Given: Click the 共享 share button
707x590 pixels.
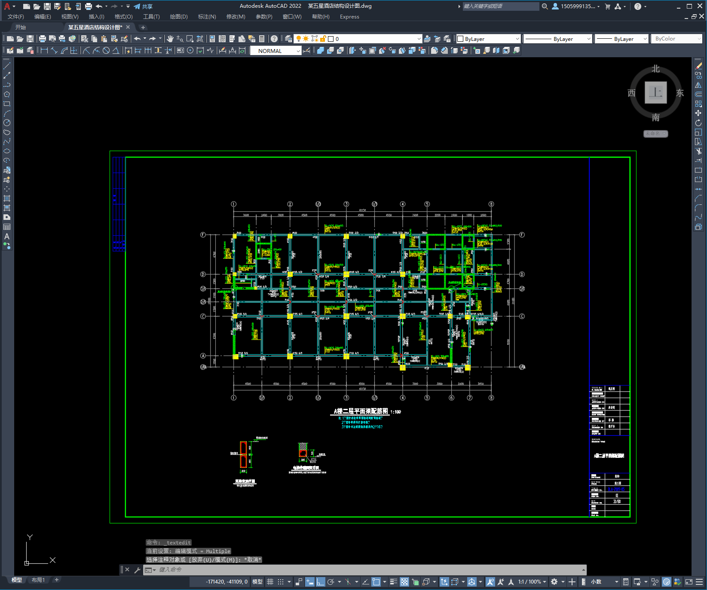Looking at the screenshot, I should point(143,6).
